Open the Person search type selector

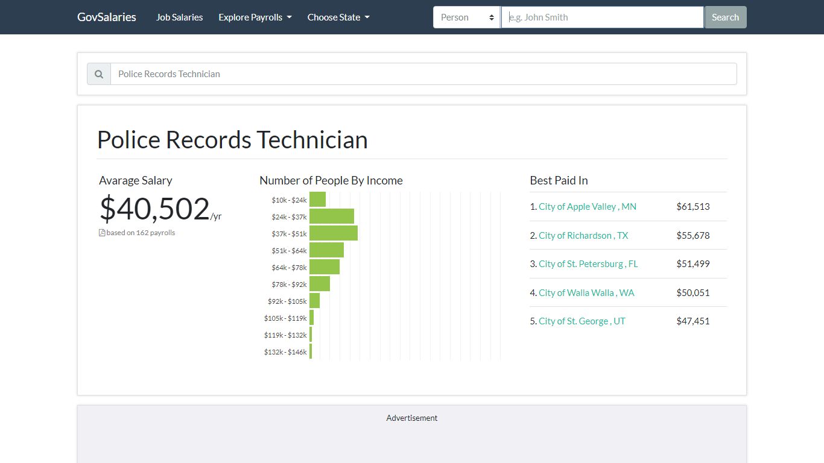click(467, 17)
